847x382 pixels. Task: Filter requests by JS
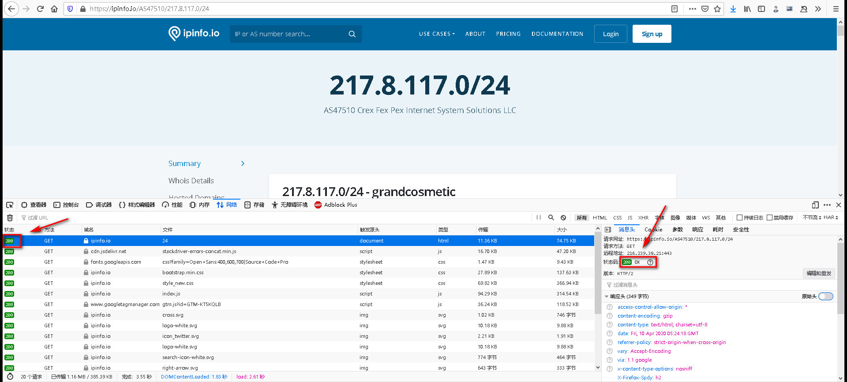[x=630, y=218]
